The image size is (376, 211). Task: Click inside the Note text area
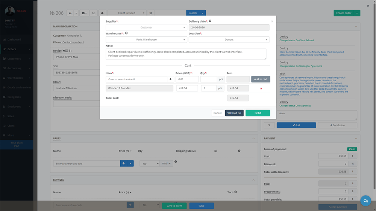186,54
